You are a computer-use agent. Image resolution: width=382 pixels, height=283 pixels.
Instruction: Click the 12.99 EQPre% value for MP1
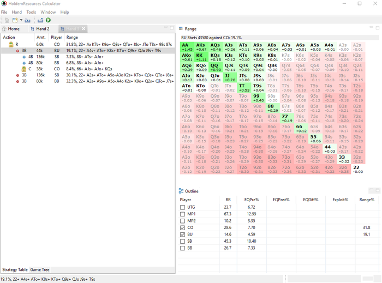coord(252,214)
